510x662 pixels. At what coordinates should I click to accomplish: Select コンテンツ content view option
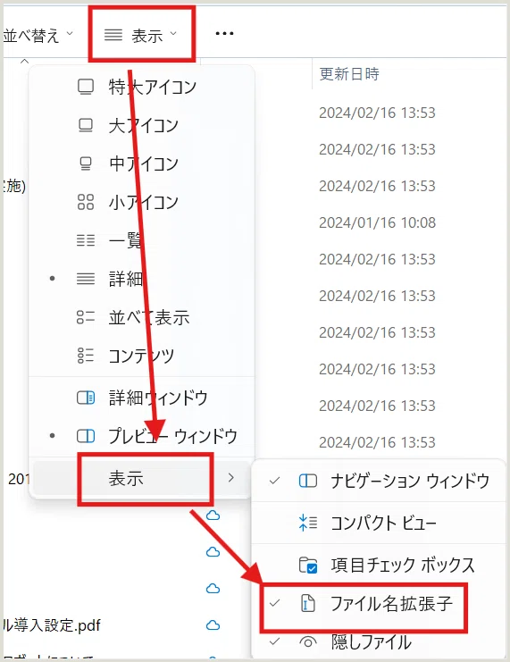point(142,356)
